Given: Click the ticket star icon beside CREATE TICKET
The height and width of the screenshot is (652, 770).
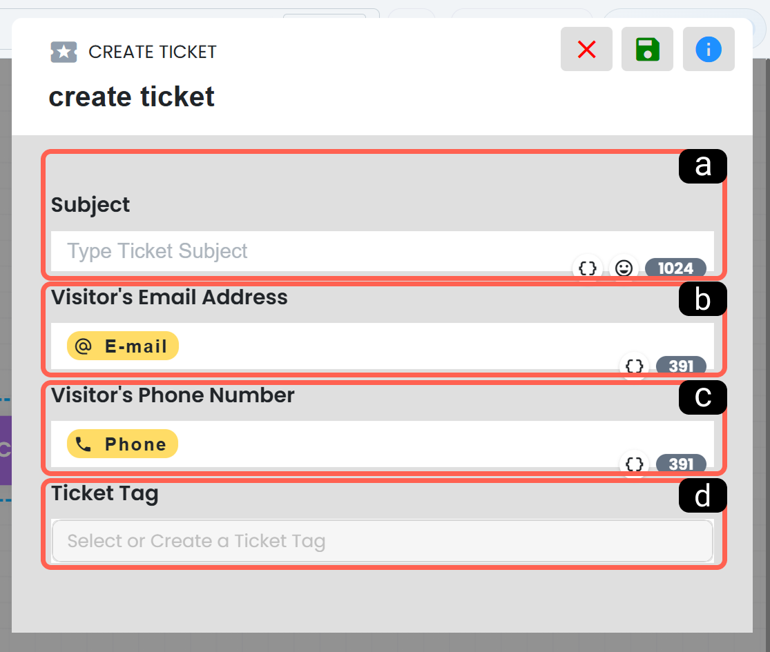Looking at the screenshot, I should [64, 52].
